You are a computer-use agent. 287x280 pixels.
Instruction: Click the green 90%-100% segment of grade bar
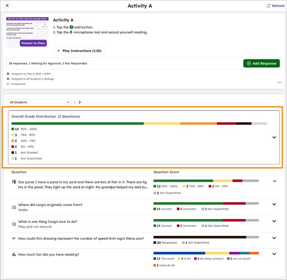pos(78,123)
